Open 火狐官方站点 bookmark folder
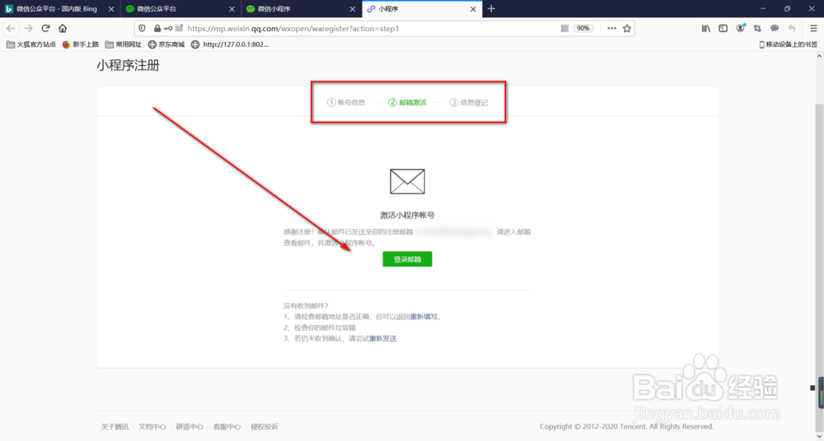Image resolution: width=824 pixels, height=441 pixels. click(31, 44)
